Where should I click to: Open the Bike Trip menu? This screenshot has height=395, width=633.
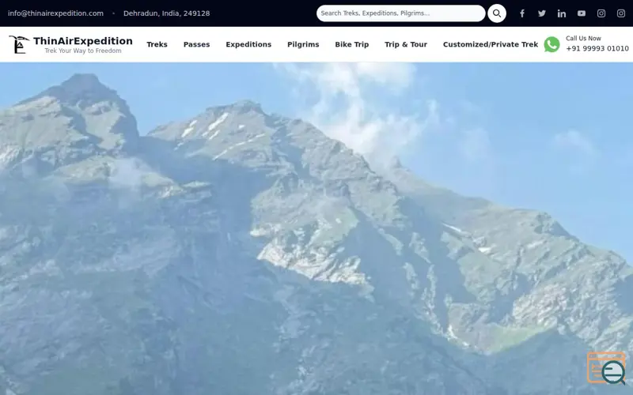pos(352,44)
